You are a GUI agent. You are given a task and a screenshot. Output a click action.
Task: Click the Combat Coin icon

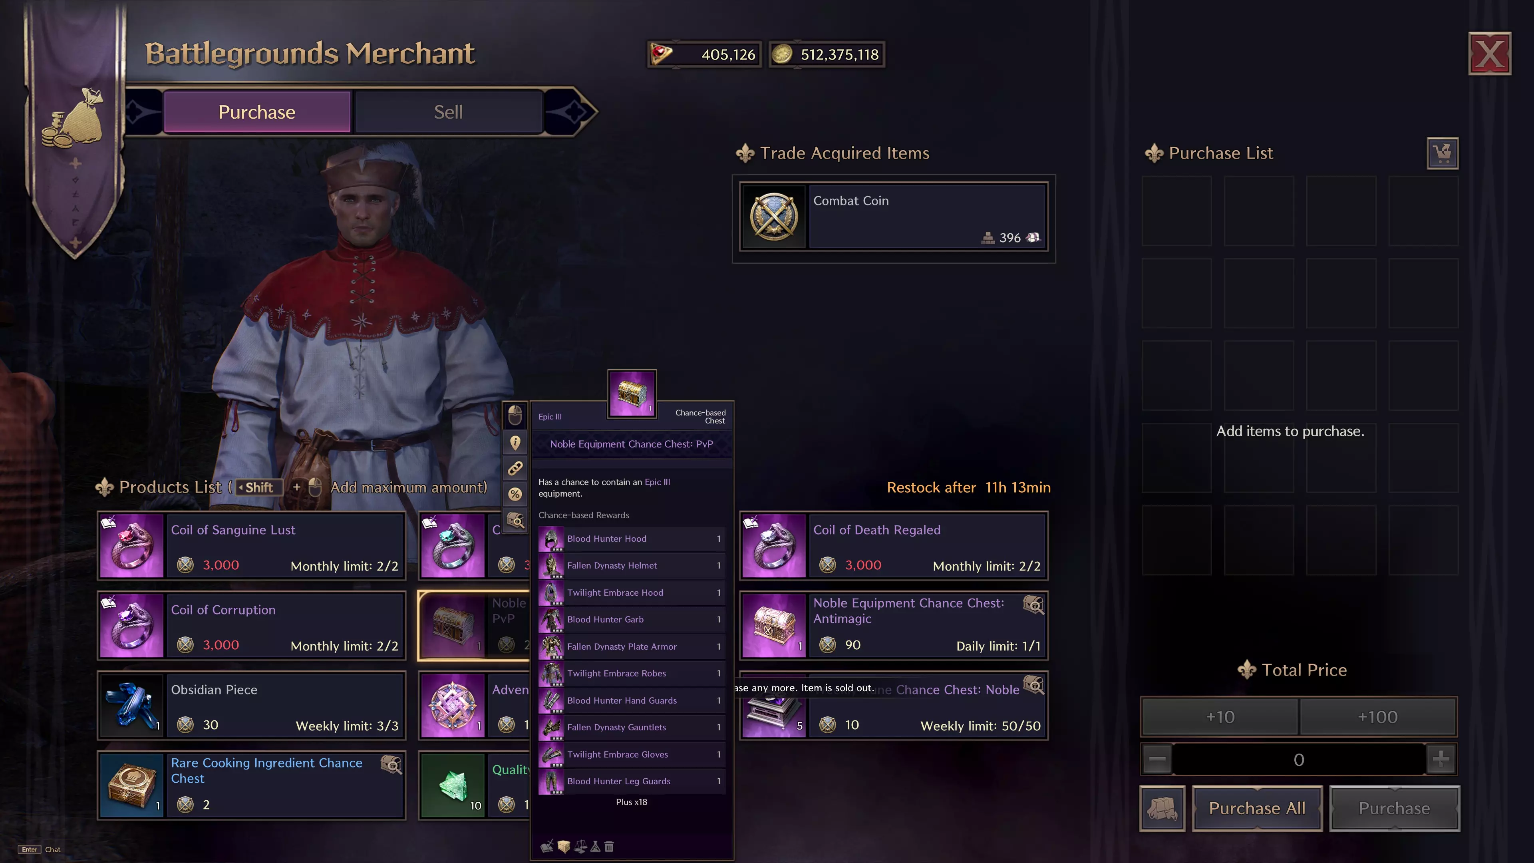pyautogui.click(x=773, y=217)
